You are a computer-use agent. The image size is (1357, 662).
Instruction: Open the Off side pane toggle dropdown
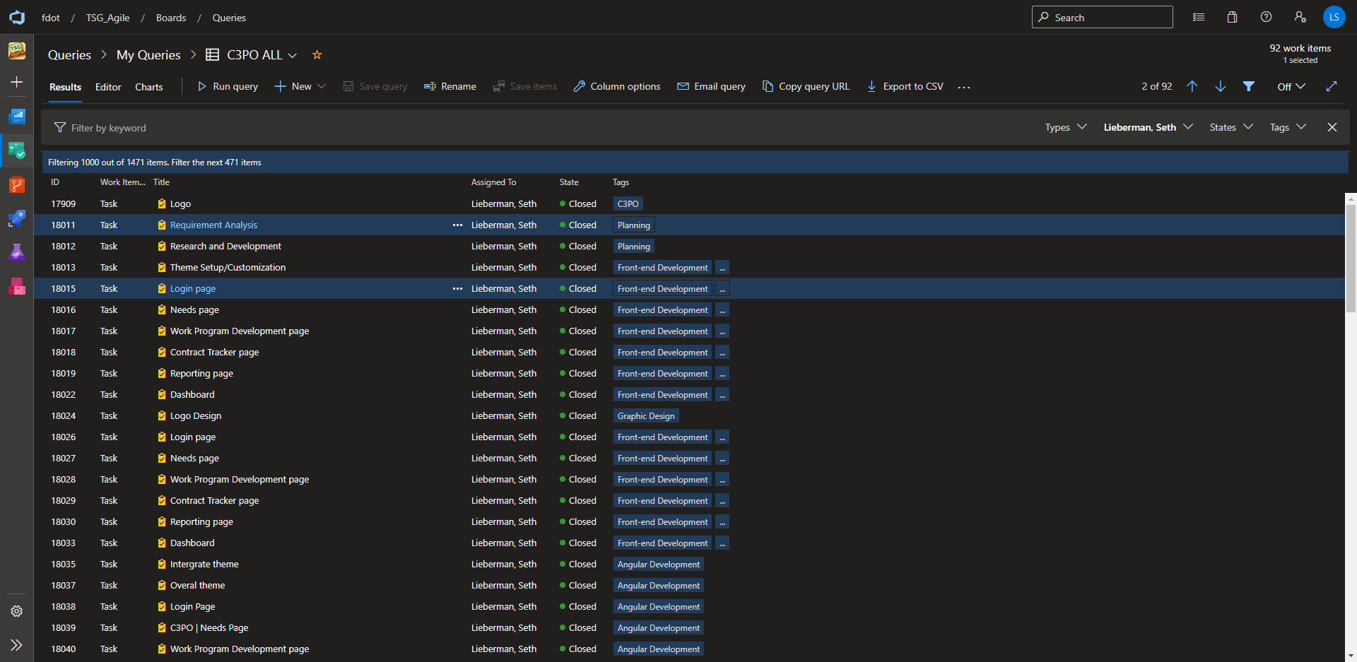[1291, 86]
